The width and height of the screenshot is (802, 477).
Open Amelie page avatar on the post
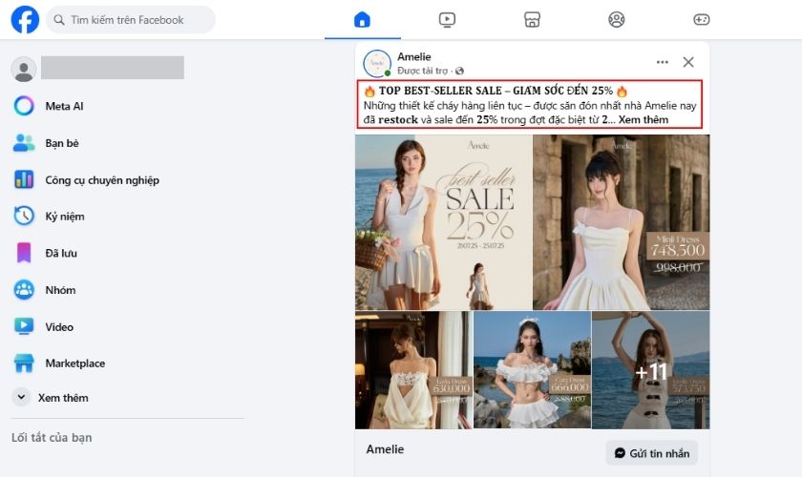tap(377, 63)
